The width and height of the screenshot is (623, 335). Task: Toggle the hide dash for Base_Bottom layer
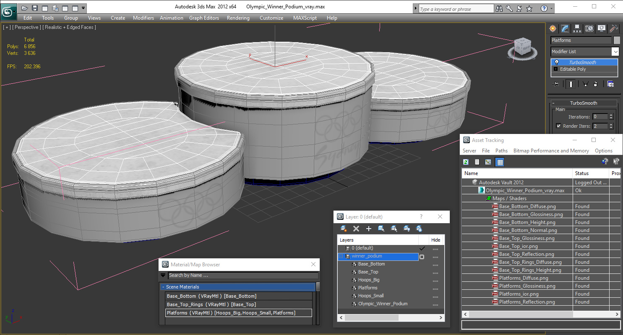pyautogui.click(x=435, y=264)
